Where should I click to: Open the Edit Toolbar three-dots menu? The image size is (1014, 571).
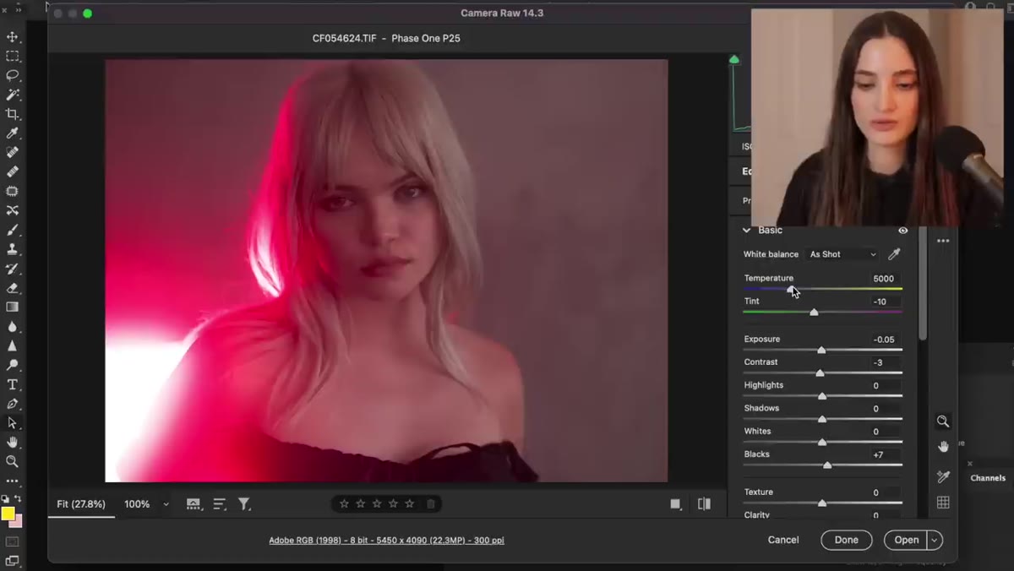[13, 481]
